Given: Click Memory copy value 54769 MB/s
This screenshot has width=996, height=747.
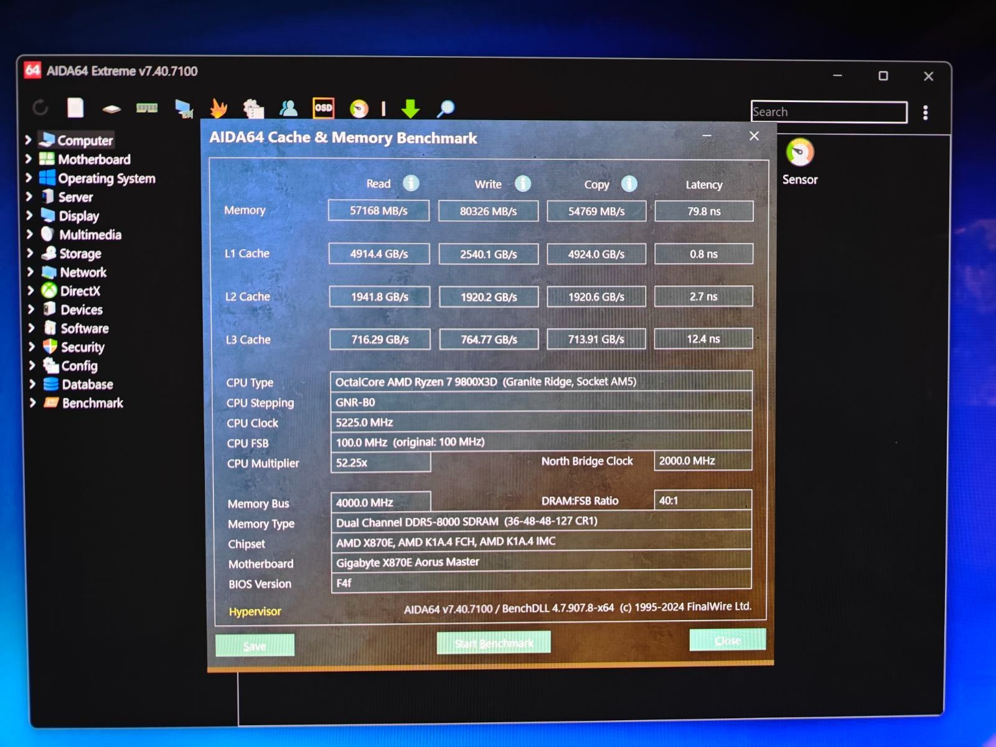Looking at the screenshot, I should 596,211.
